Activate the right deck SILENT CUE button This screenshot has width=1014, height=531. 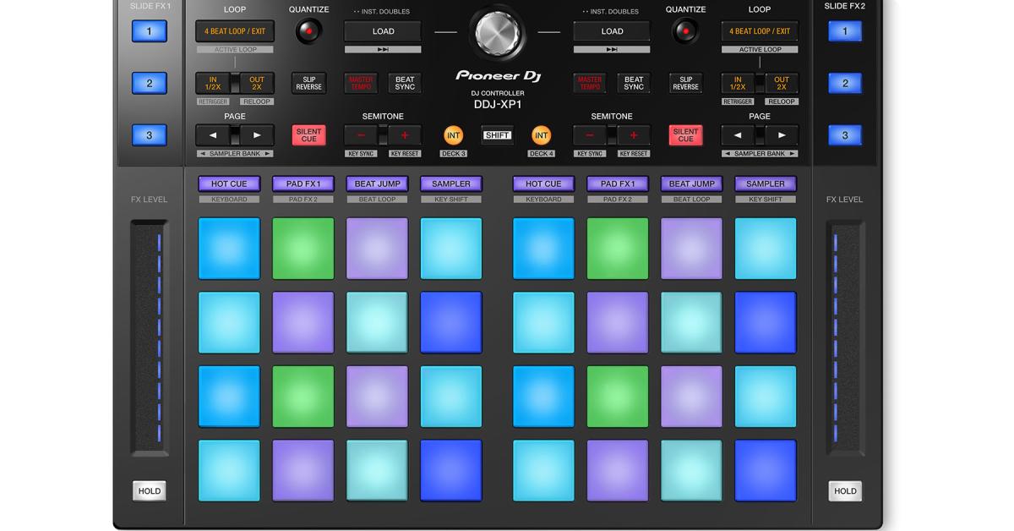685,135
